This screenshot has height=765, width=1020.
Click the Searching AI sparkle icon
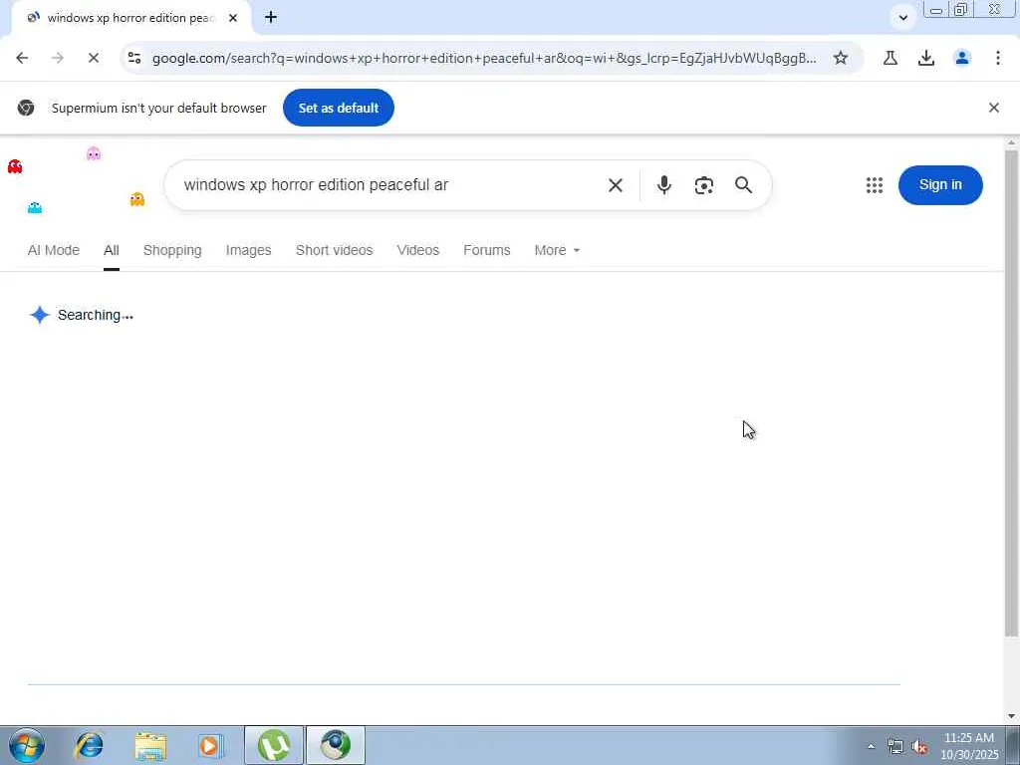coord(40,315)
